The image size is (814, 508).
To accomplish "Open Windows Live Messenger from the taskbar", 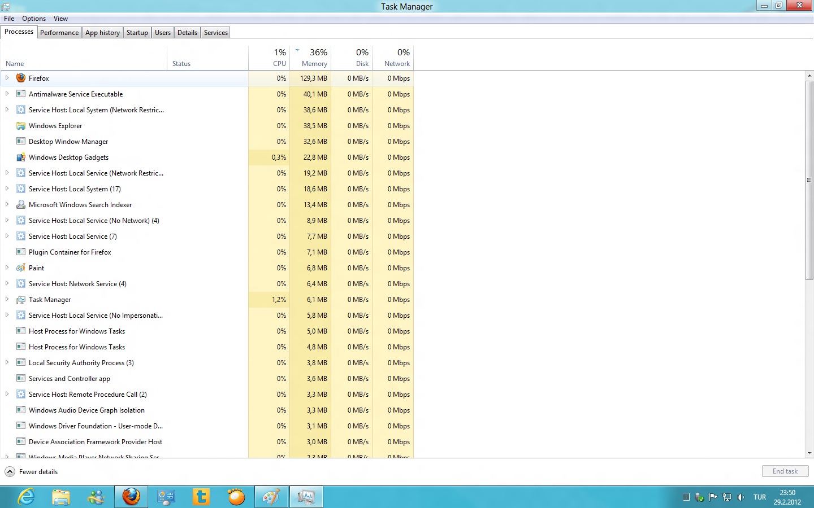I will (x=96, y=497).
